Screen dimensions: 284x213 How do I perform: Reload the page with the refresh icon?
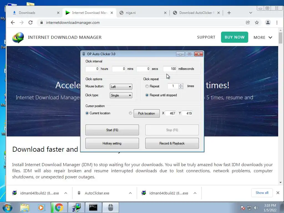tap(31, 22)
